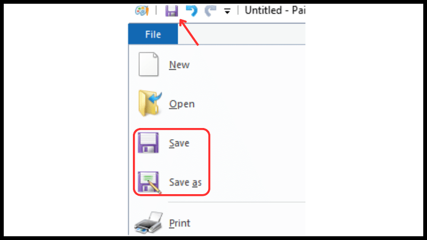Click the yellow folder Open icon
The height and width of the screenshot is (240, 427).
150,103
